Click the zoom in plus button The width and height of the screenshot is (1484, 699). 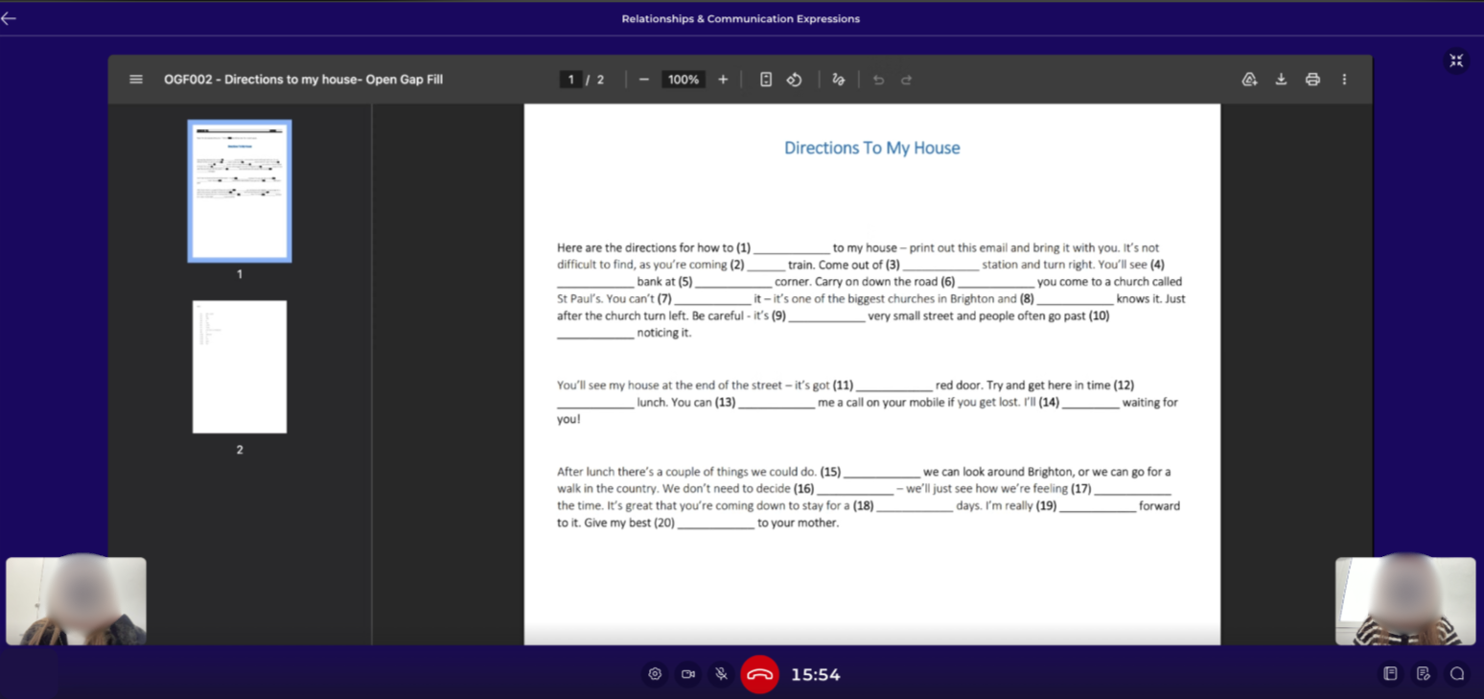coord(723,80)
